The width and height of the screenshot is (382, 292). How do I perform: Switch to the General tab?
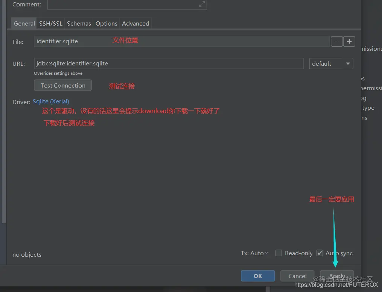[x=24, y=23]
